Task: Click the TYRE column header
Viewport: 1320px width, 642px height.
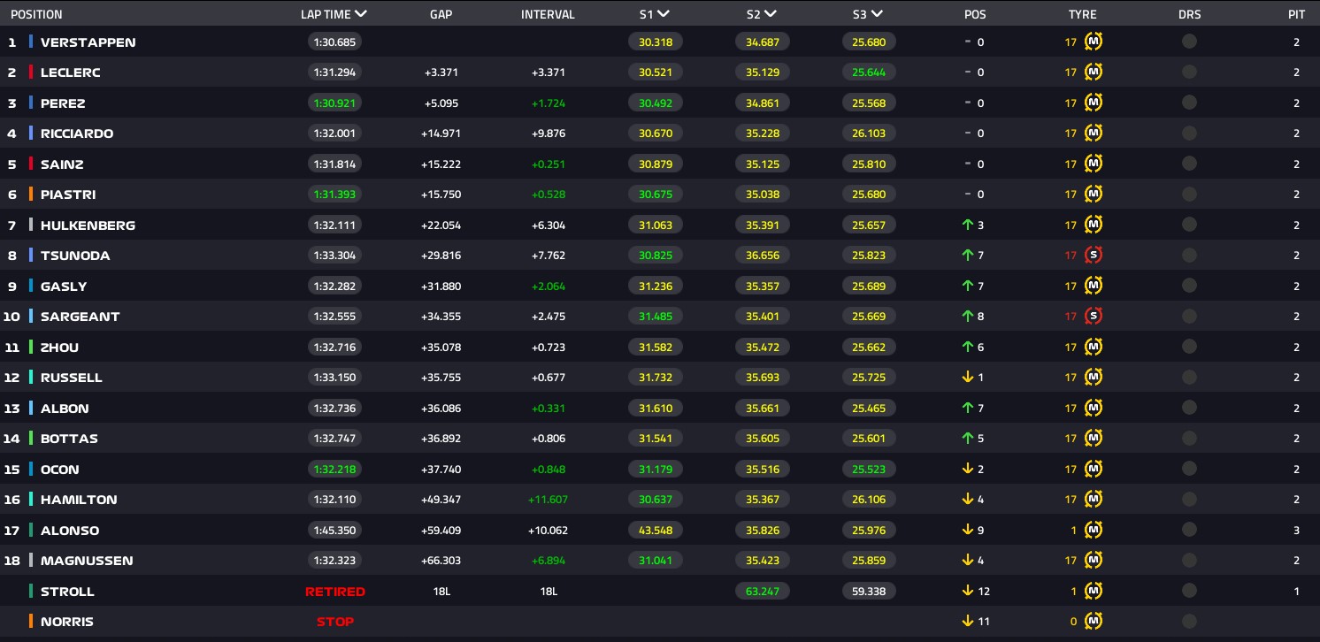Action: coord(1082,14)
